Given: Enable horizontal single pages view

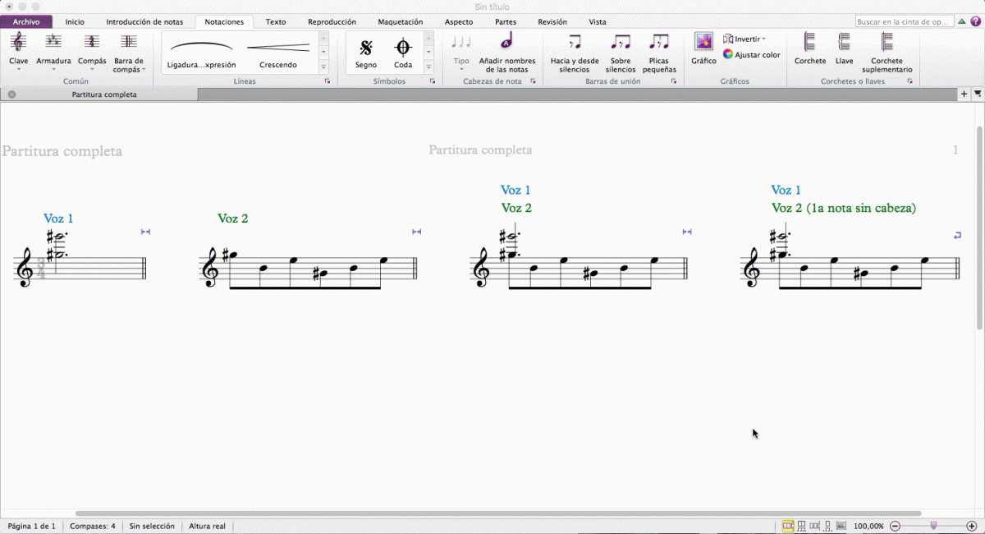Looking at the screenshot, I should (814, 526).
